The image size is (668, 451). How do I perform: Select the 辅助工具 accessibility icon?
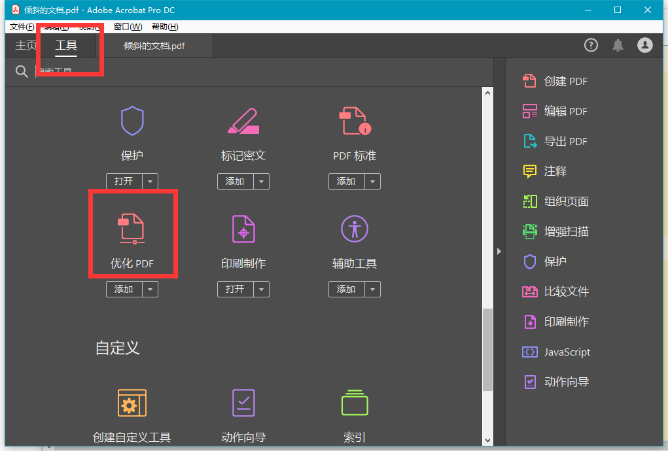pos(355,229)
